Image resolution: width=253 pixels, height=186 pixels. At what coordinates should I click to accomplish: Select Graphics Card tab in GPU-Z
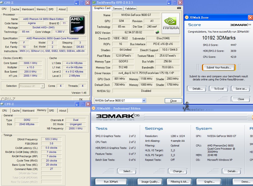point(102,8)
